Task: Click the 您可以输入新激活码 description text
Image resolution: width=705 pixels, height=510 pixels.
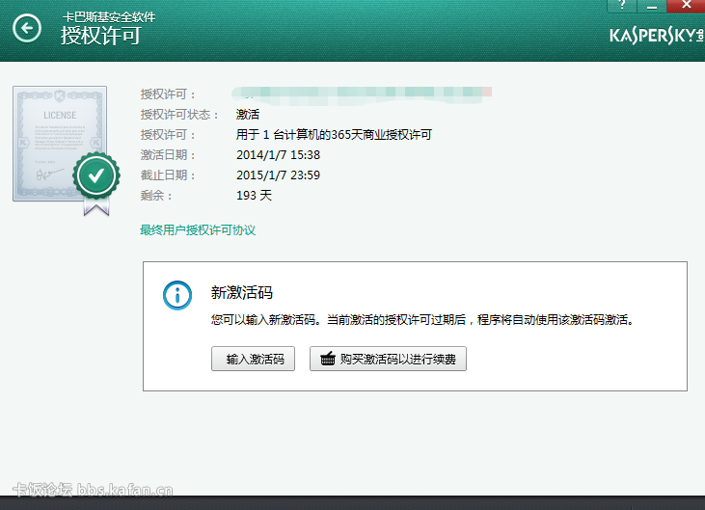Action: tap(423, 320)
